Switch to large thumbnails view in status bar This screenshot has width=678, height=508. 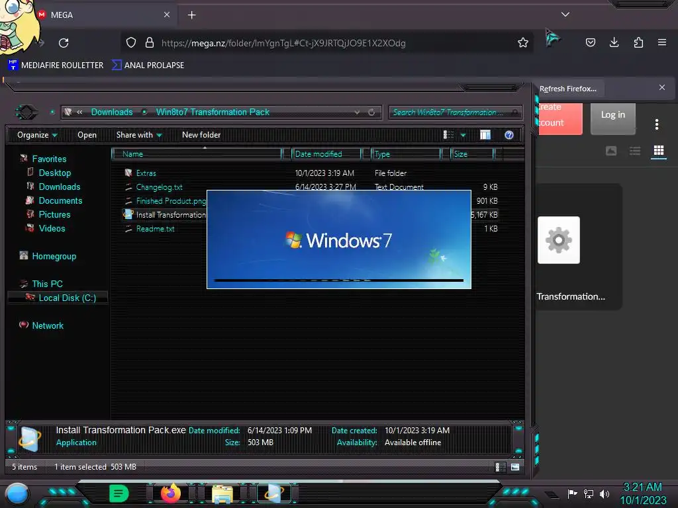(515, 467)
